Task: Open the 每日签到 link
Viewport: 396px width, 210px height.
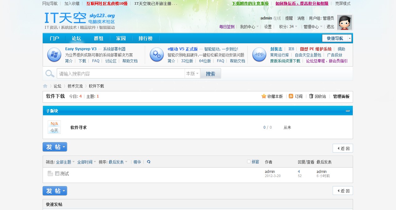Action: (x=227, y=27)
